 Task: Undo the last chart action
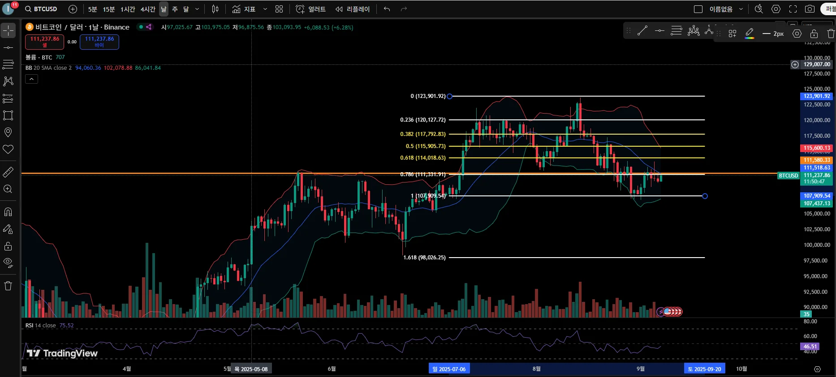pos(387,9)
